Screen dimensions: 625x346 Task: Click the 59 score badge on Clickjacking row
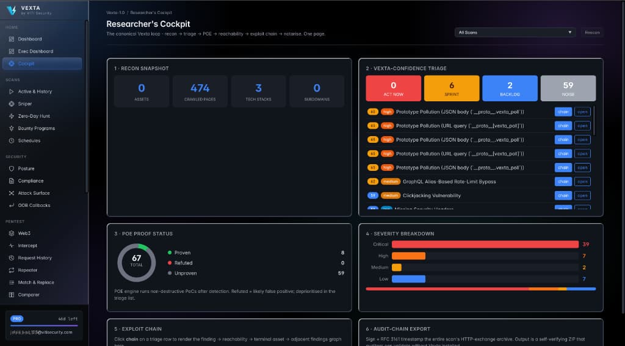(373, 196)
